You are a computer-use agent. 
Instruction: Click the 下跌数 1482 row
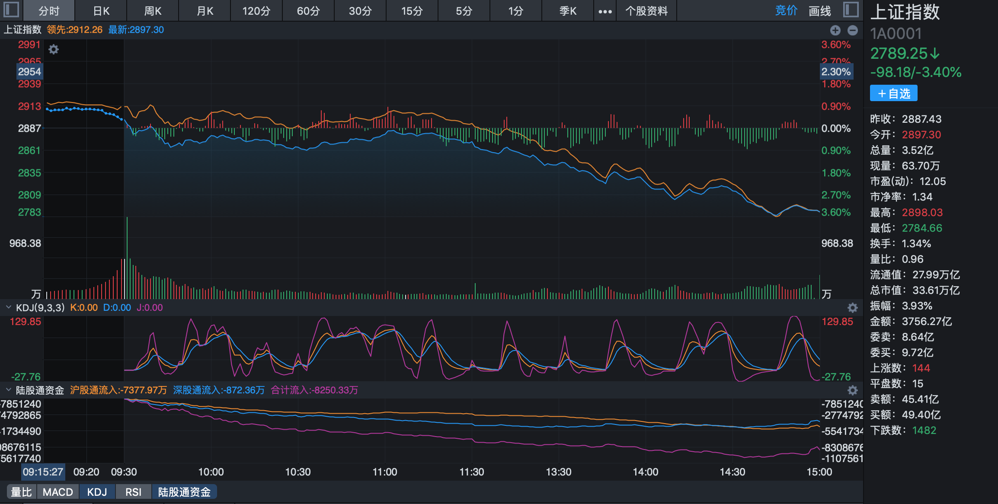pos(903,430)
